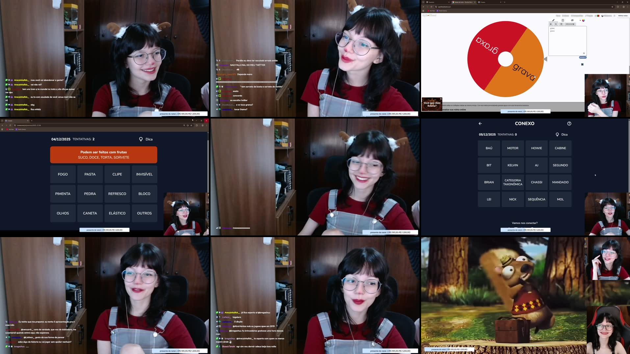
Task: Open the Chrome profile avatar menu
Action: [623, 7]
